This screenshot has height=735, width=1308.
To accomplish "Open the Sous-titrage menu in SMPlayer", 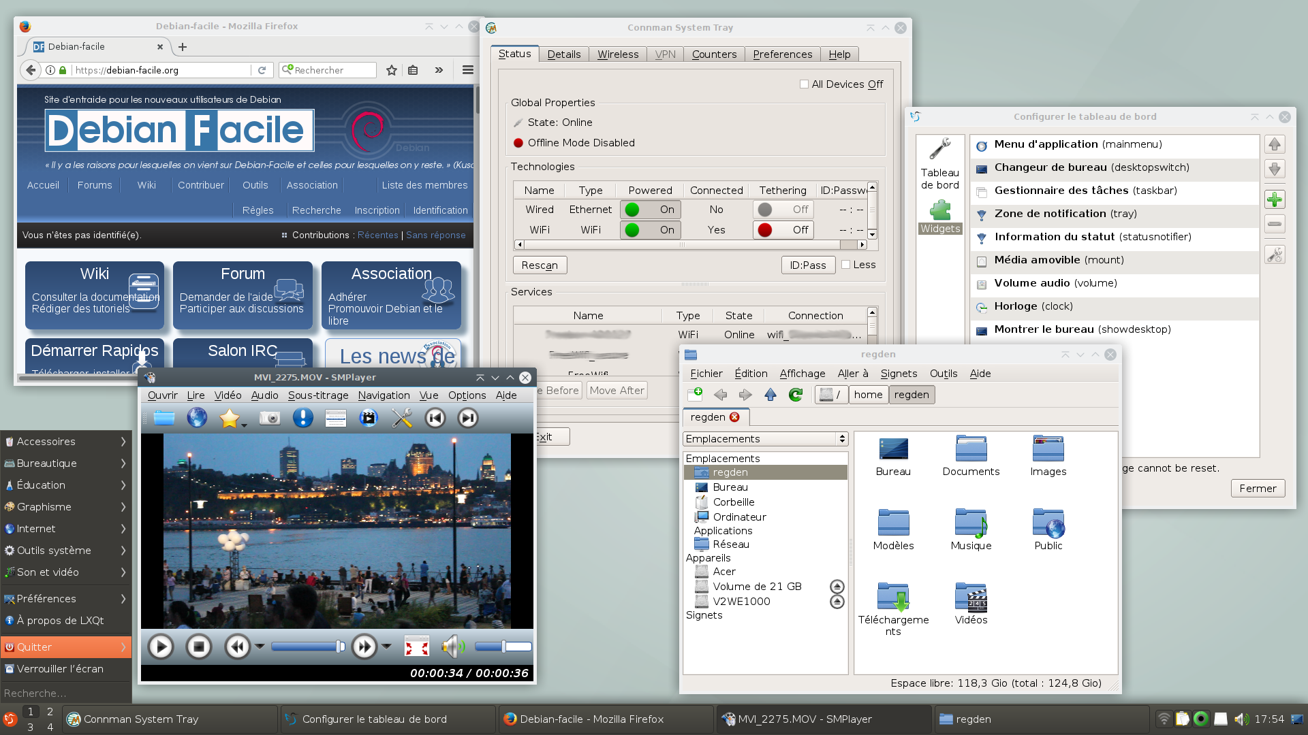I will pyautogui.click(x=317, y=395).
